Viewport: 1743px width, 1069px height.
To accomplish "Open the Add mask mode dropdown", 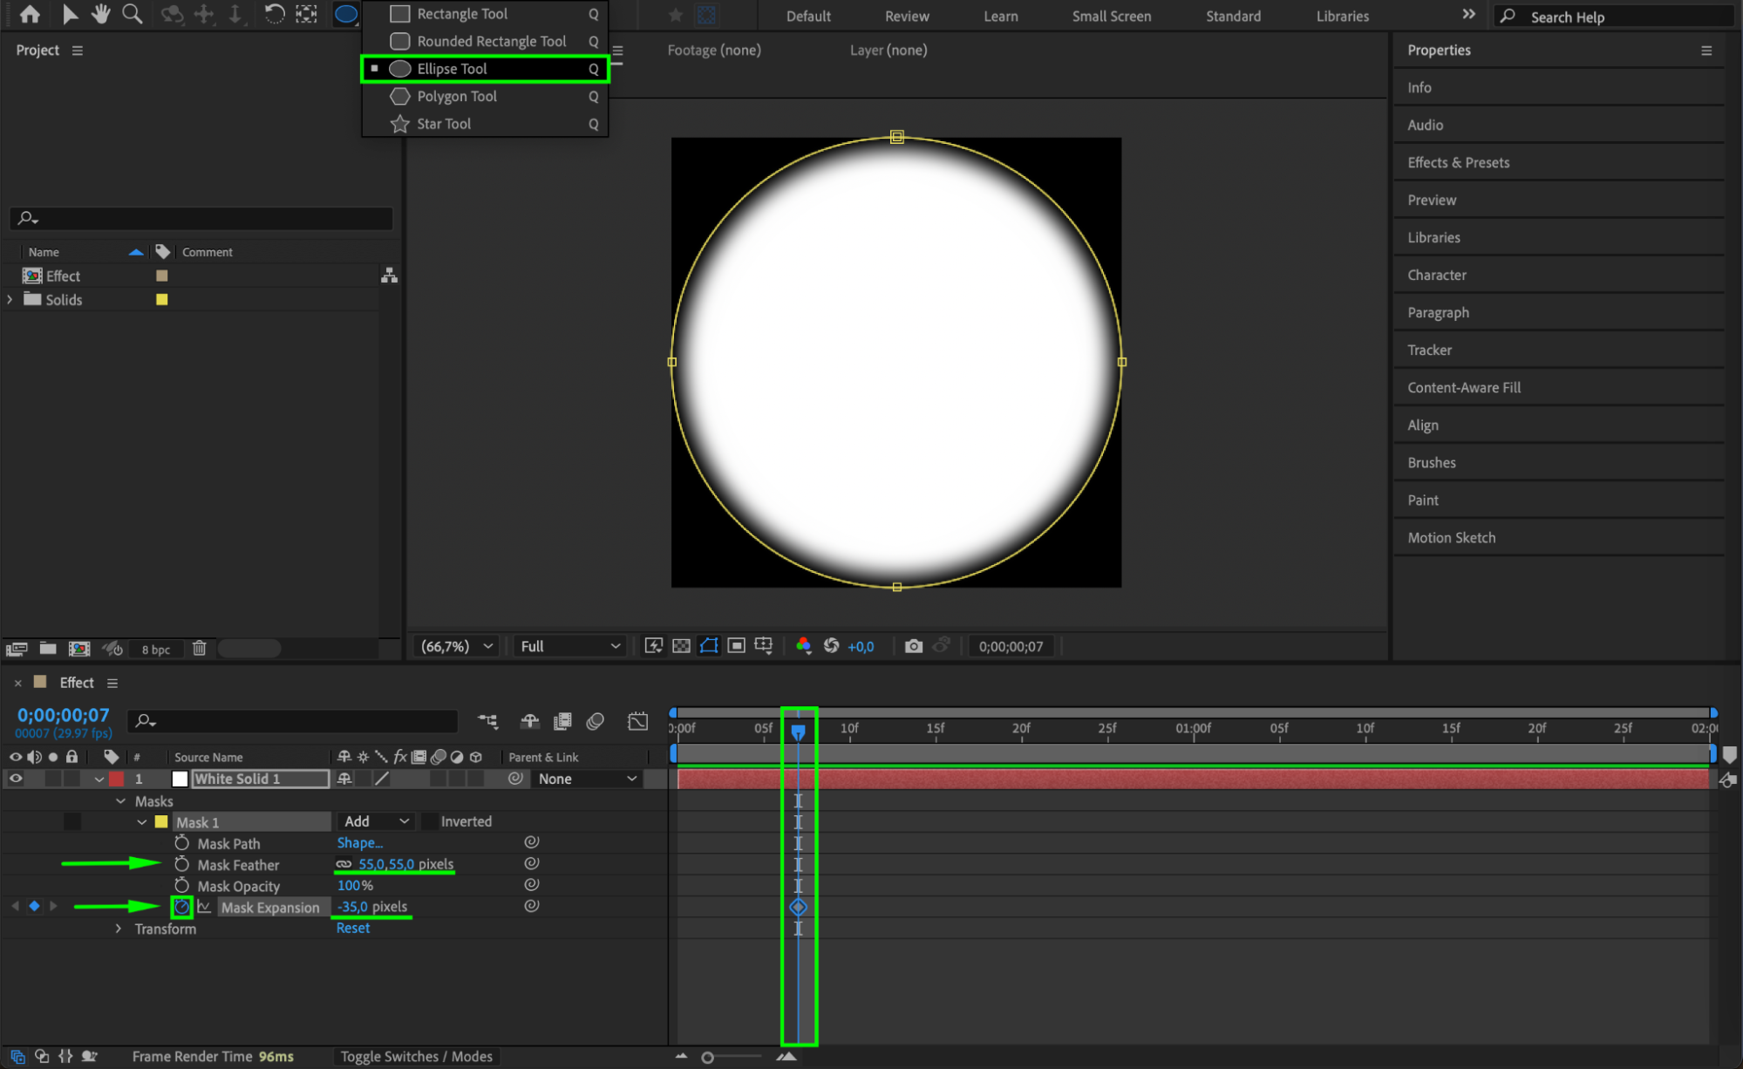I will [x=377, y=821].
